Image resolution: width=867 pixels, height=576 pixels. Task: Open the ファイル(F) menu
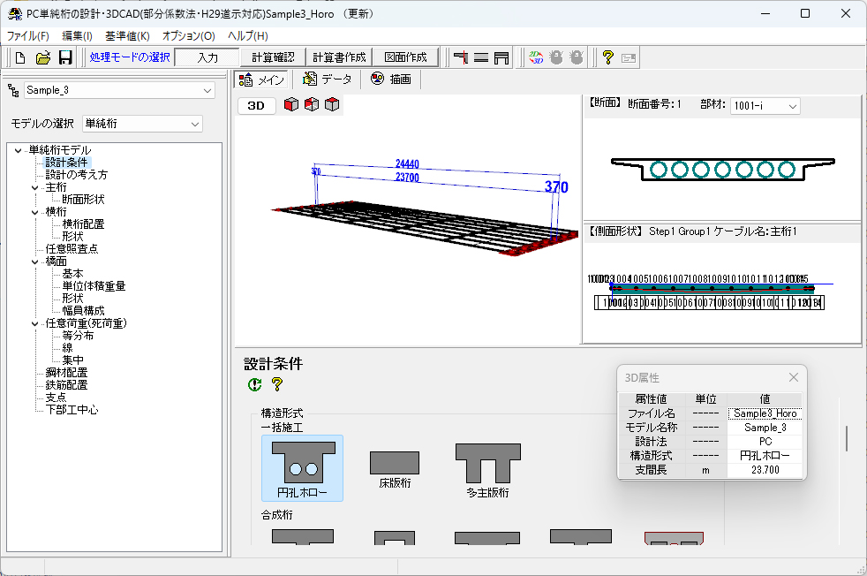tap(27, 36)
